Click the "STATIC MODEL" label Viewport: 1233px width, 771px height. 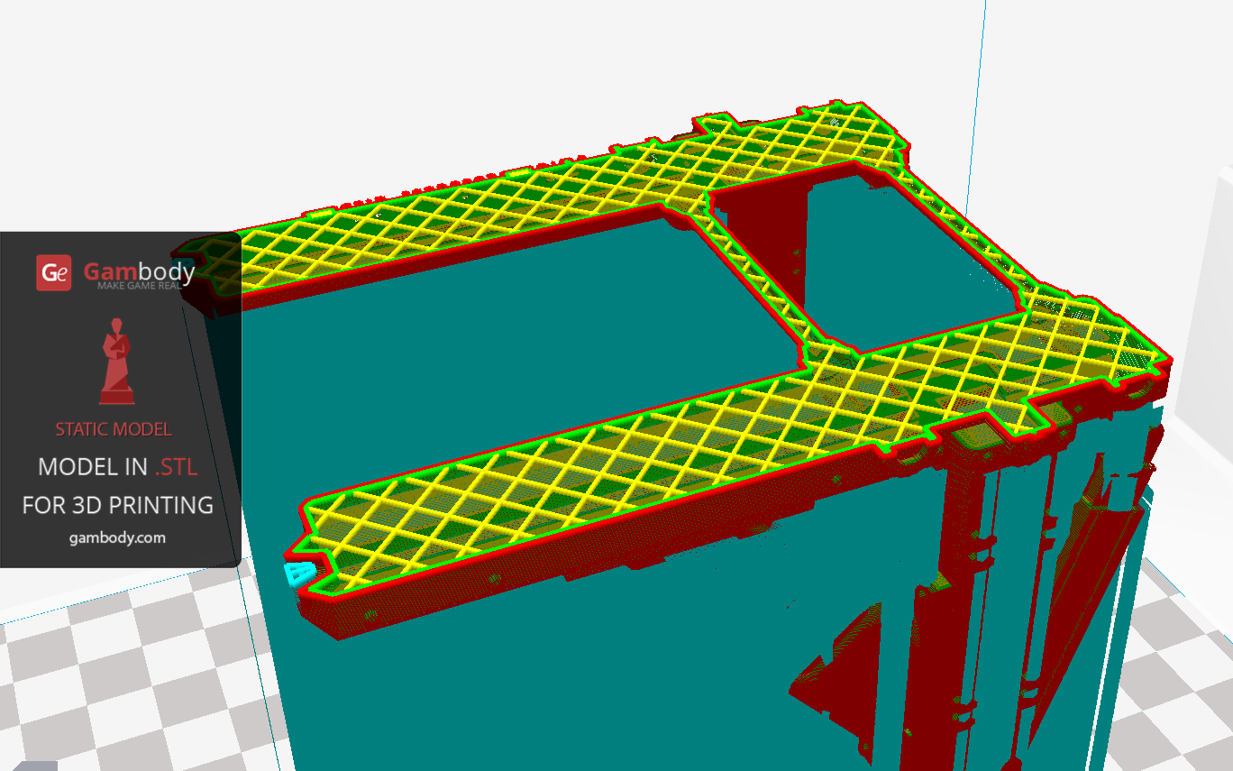[114, 429]
